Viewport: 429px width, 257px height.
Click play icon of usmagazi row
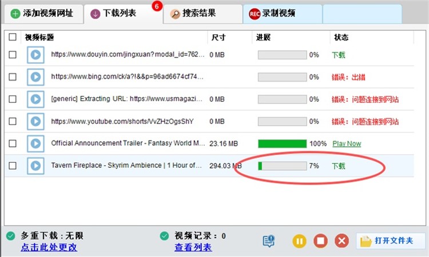pos(35,99)
